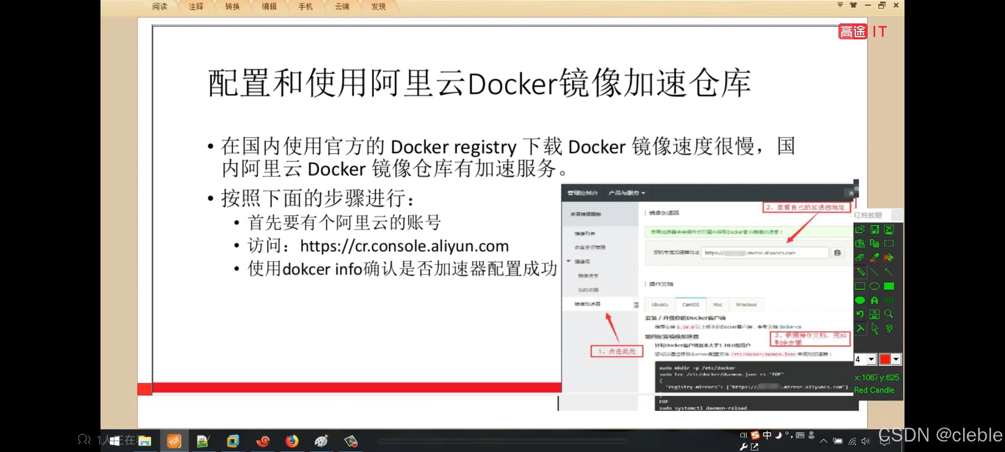This screenshot has width=1005, height=452.
Task: Click the 红烛教鞭 panel title
Action: tap(868, 215)
